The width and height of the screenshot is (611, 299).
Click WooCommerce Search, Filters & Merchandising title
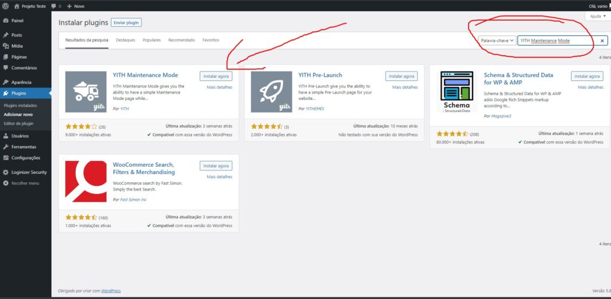144,168
